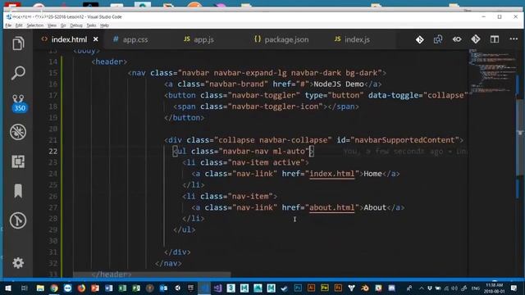Follow the about.html href link on line 27
Viewport: 525px width, 295px height.
pos(331,207)
